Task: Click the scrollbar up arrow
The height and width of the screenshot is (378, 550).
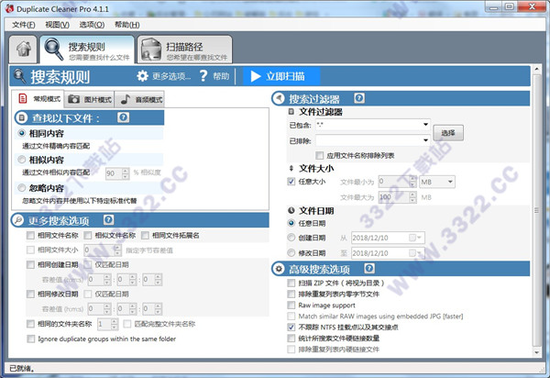Action: [x=536, y=69]
